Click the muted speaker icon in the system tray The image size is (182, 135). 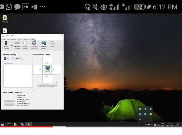point(151,125)
